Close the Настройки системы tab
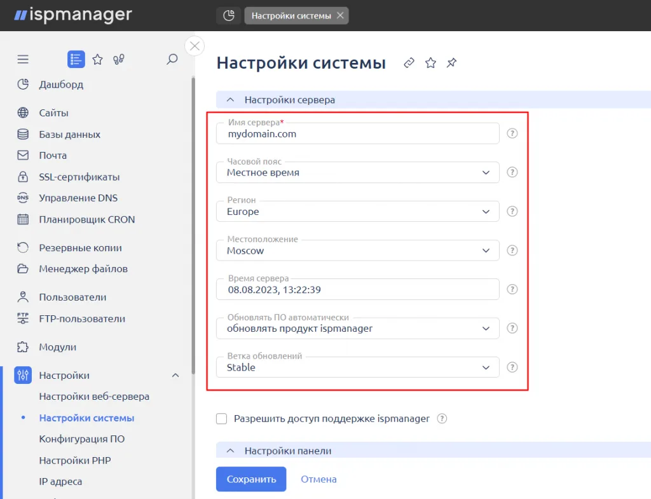Viewport: 651px width, 499px height. pyautogui.click(x=340, y=15)
